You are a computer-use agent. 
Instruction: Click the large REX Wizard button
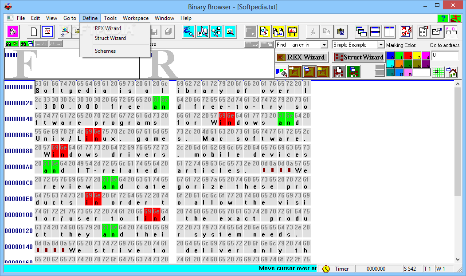pyautogui.click(x=302, y=57)
